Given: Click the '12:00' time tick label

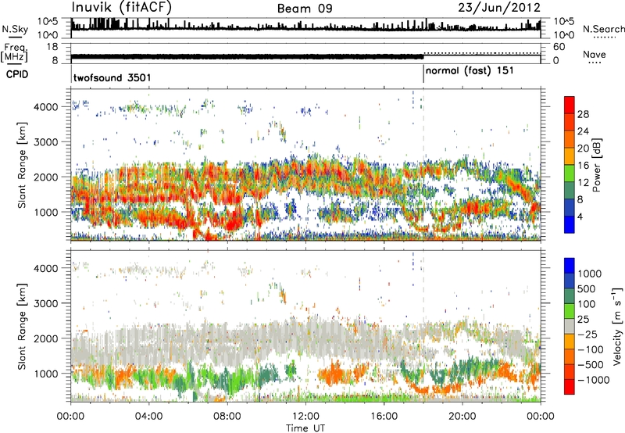Looking at the screenshot, I should (x=305, y=417).
